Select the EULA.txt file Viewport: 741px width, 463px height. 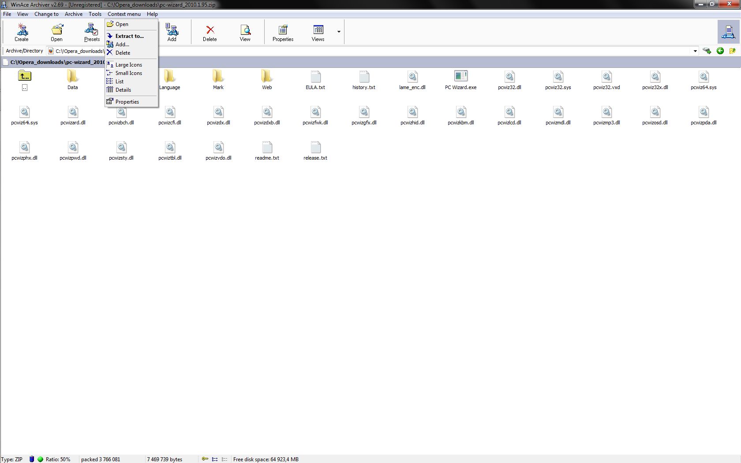315,80
